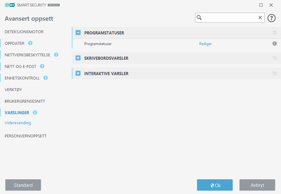Clear the search field with X
Viewport: 281px width, 194px height.
[260, 18]
